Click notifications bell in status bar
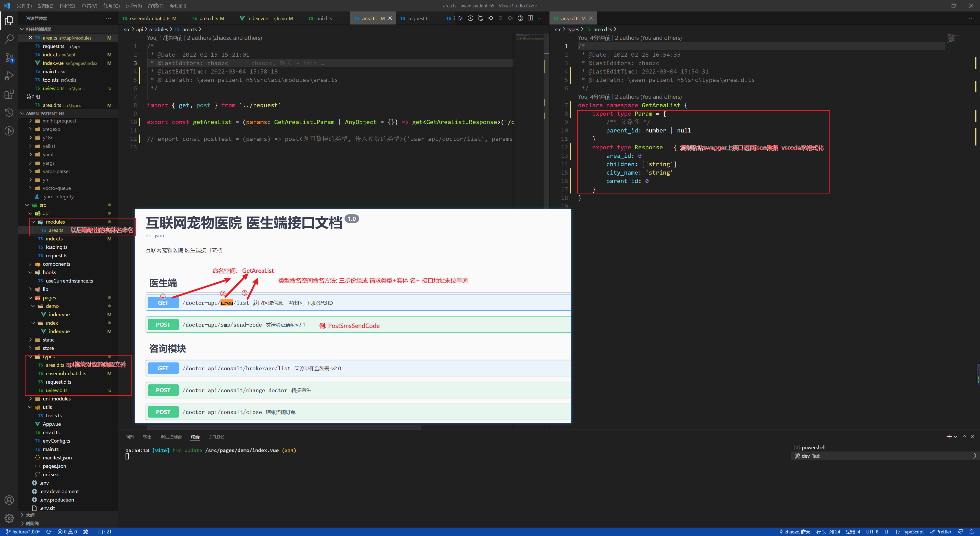 click(x=972, y=532)
